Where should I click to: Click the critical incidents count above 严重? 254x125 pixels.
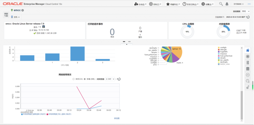[x=140, y=28]
